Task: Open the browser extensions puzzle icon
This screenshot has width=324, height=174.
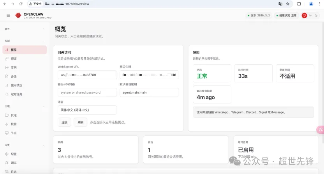Action: 299,4
